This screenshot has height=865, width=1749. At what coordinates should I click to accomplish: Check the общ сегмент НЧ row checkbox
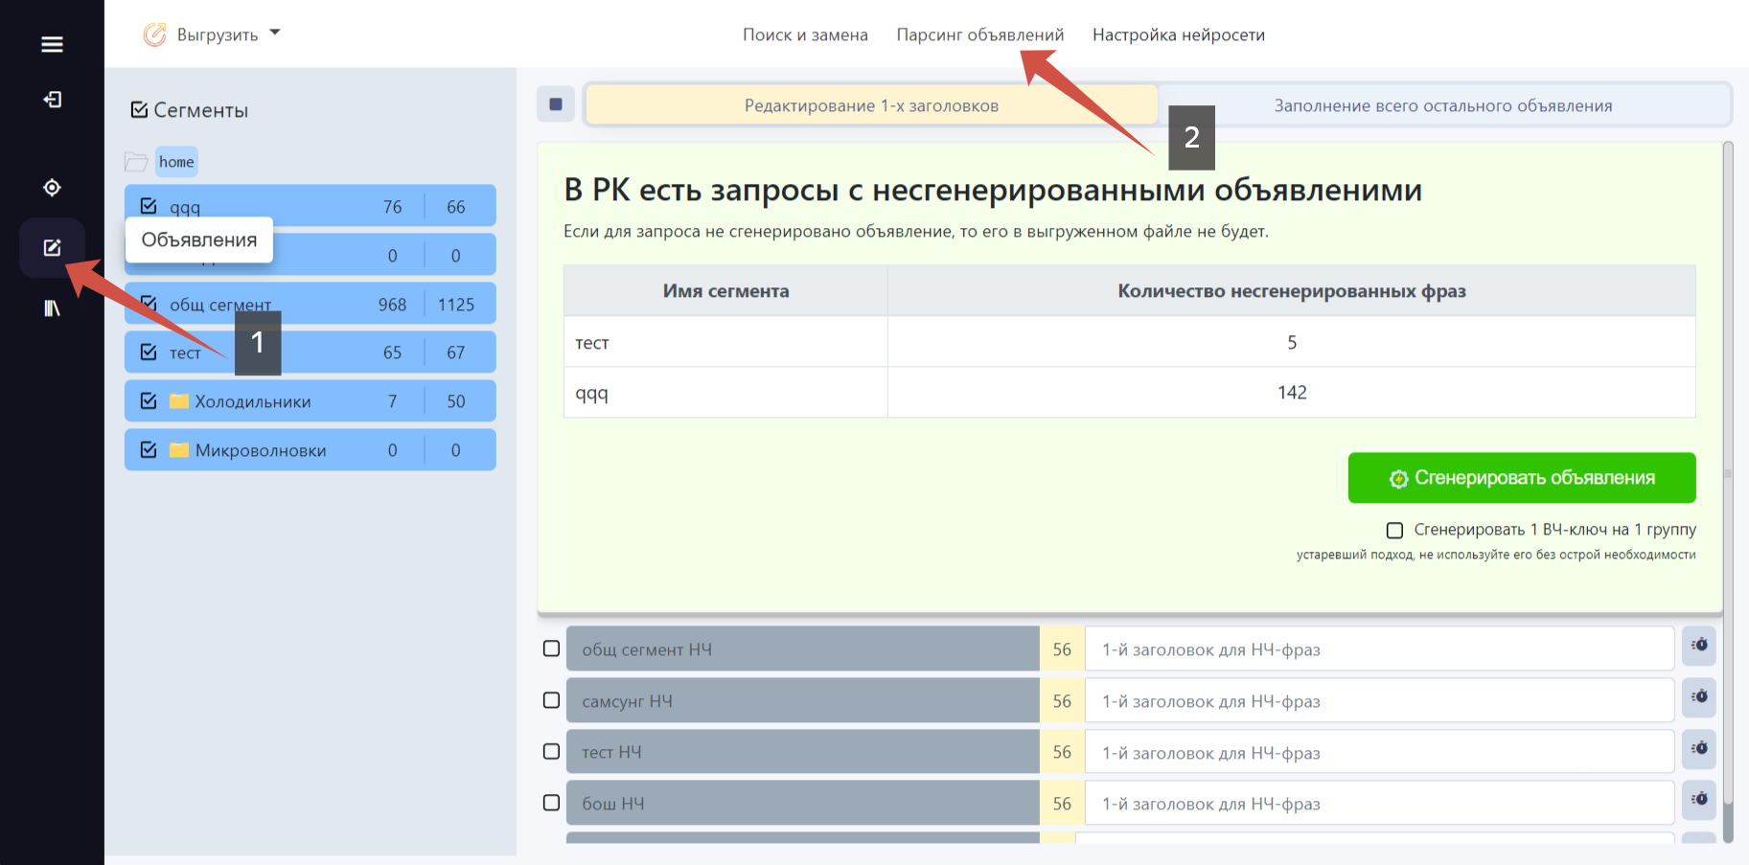(x=551, y=649)
